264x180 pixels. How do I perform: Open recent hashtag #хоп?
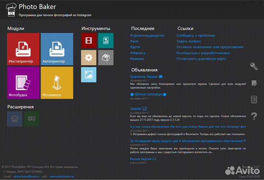[134, 41]
